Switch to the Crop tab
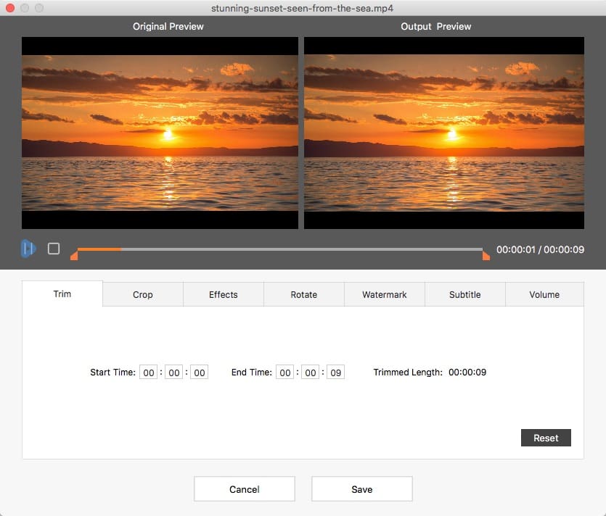606x516 pixels. tap(143, 294)
